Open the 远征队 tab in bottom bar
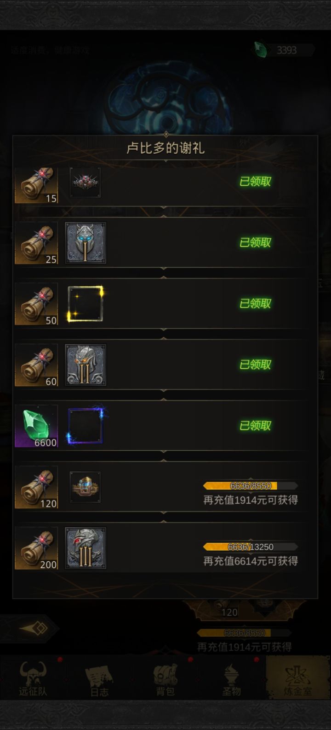This screenshot has width=331, height=730. pyautogui.click(x=33, y=679)
